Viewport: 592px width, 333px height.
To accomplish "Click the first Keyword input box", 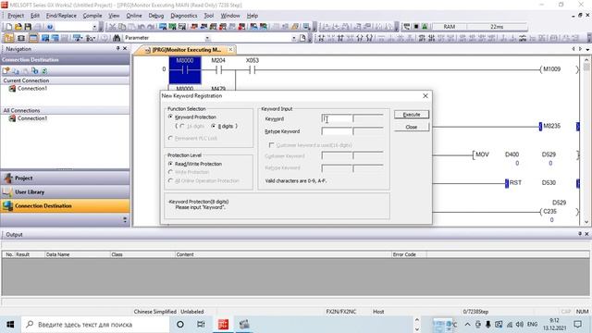I will 337,119.
